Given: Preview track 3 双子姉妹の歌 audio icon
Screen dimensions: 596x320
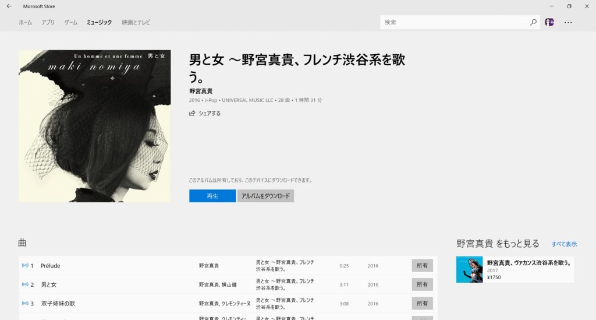Looking at the screenshot, I should point(25,303).
